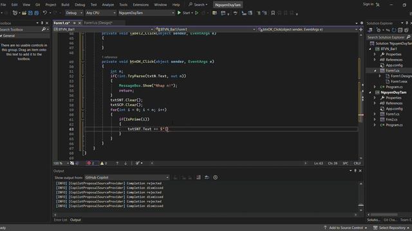The width and height of the screenshot is (412, 231).
Task: Click the Output timestamp clock icon
Action: click(x=215, y=177)
